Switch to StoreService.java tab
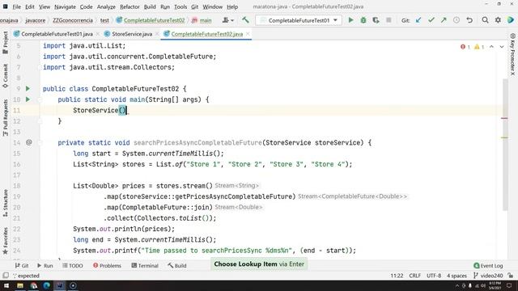 point(131,34)
